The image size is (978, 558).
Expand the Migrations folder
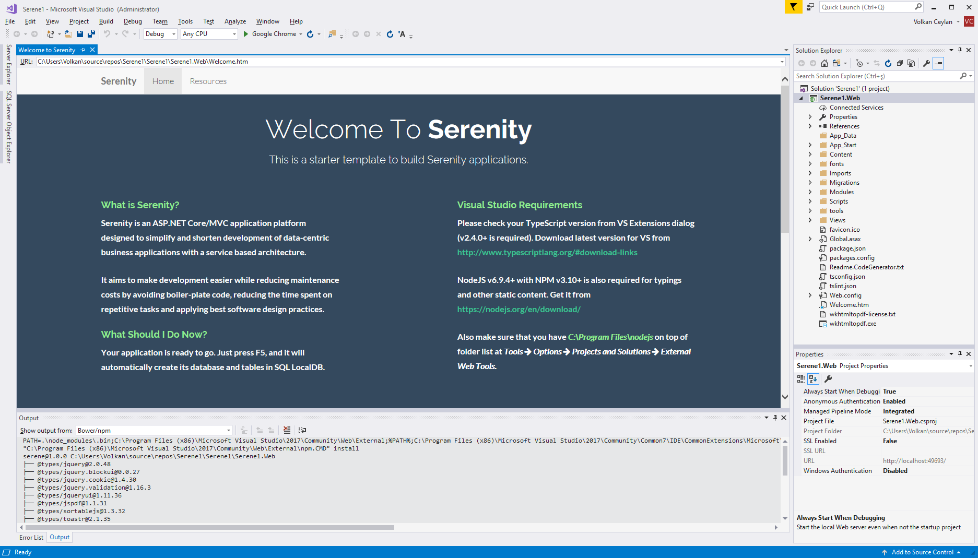coord(810,183)
